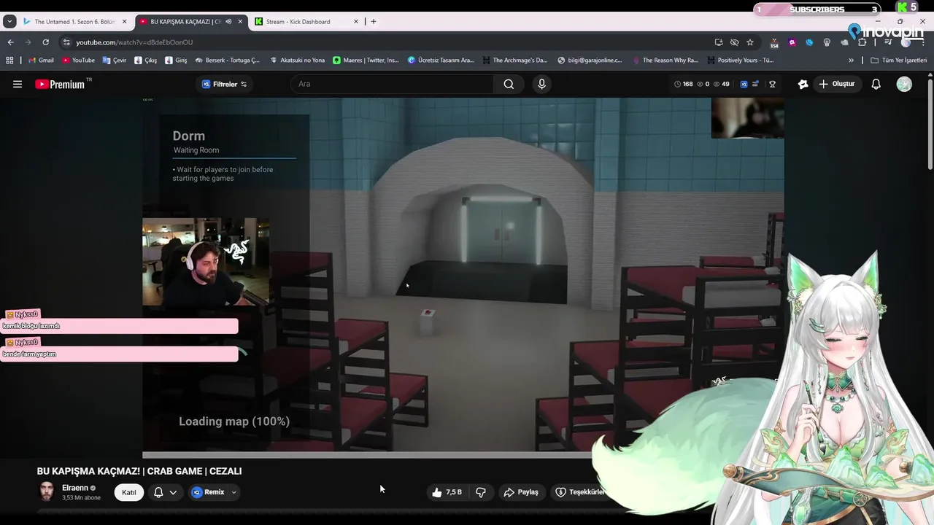Click the video progress bar
934x525 pixels.
click(463, 455)
